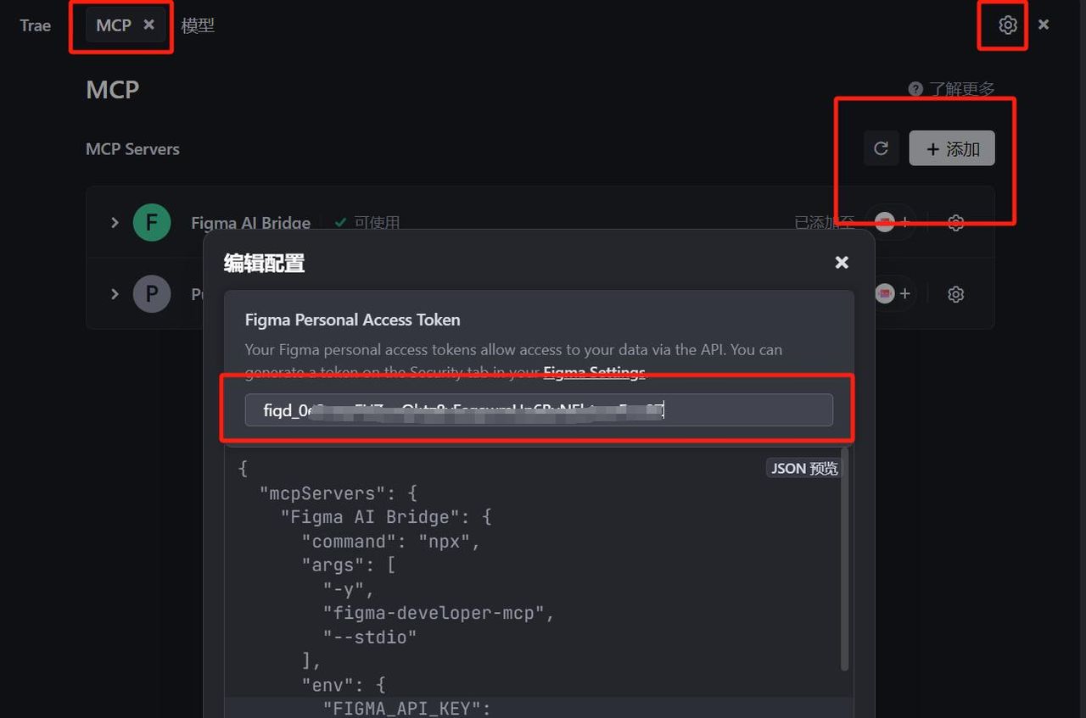Select the MCP tab
The height and width of the screenshot is (718, 1086).
[113, 25]
